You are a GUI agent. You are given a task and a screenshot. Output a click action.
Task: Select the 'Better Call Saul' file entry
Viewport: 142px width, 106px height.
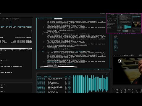pyautogui.click(x=130, y=34)
